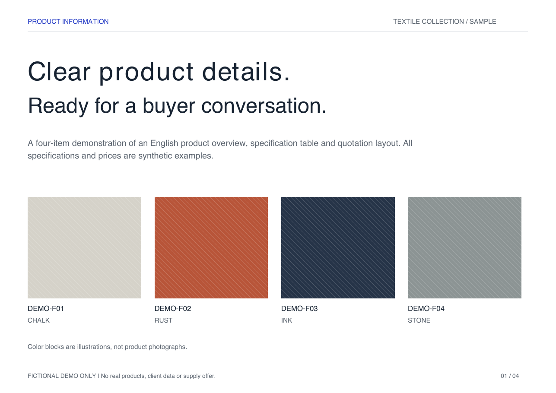556x393 pixels.
Task: Click the four-item demonstration description paragraph
Action: 220,149
